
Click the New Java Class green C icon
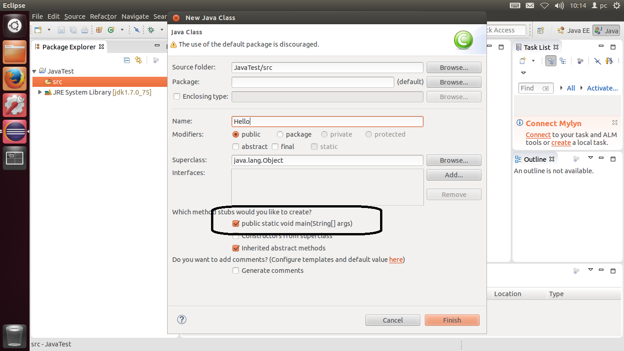click(x=111, y=30)
